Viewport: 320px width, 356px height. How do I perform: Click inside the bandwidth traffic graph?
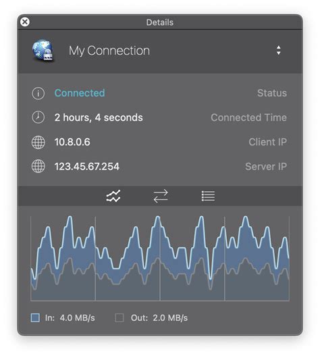click(x=160, y=258)
